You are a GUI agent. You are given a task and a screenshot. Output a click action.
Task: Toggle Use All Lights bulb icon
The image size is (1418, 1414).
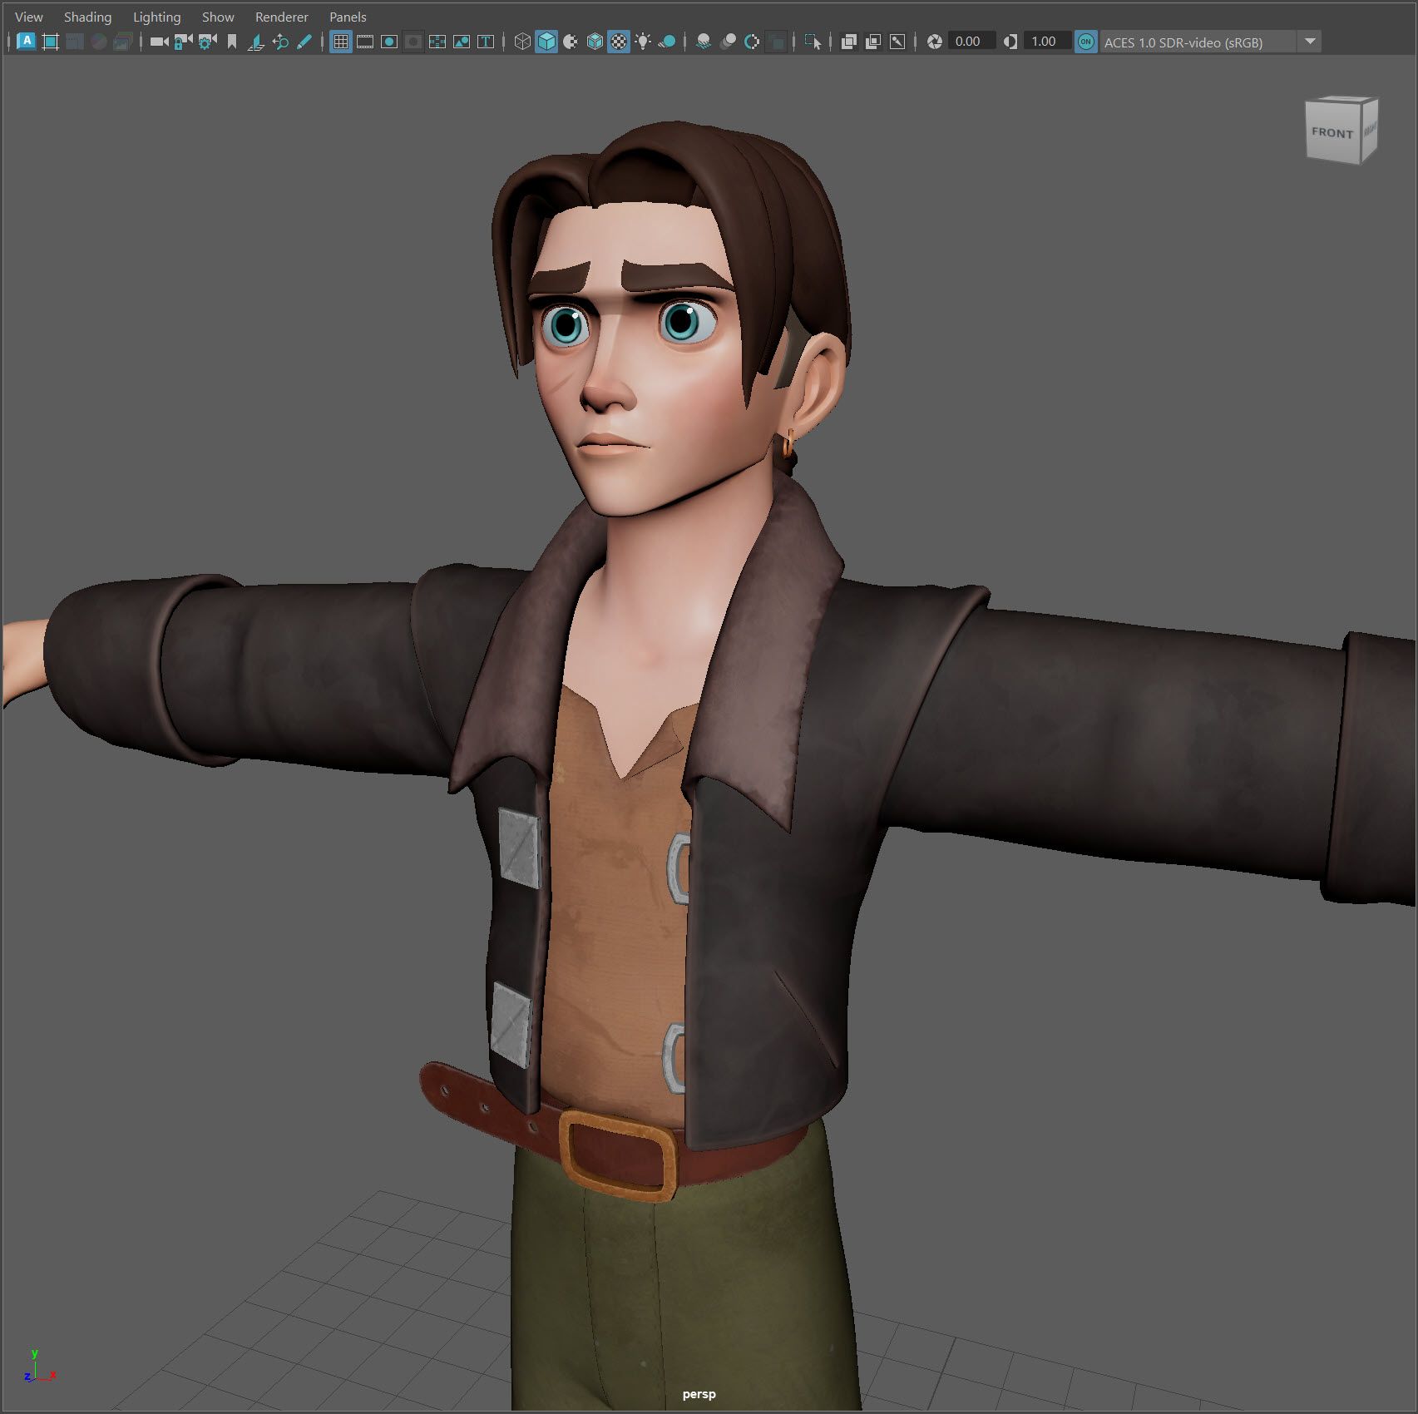(x=643, y=41)
